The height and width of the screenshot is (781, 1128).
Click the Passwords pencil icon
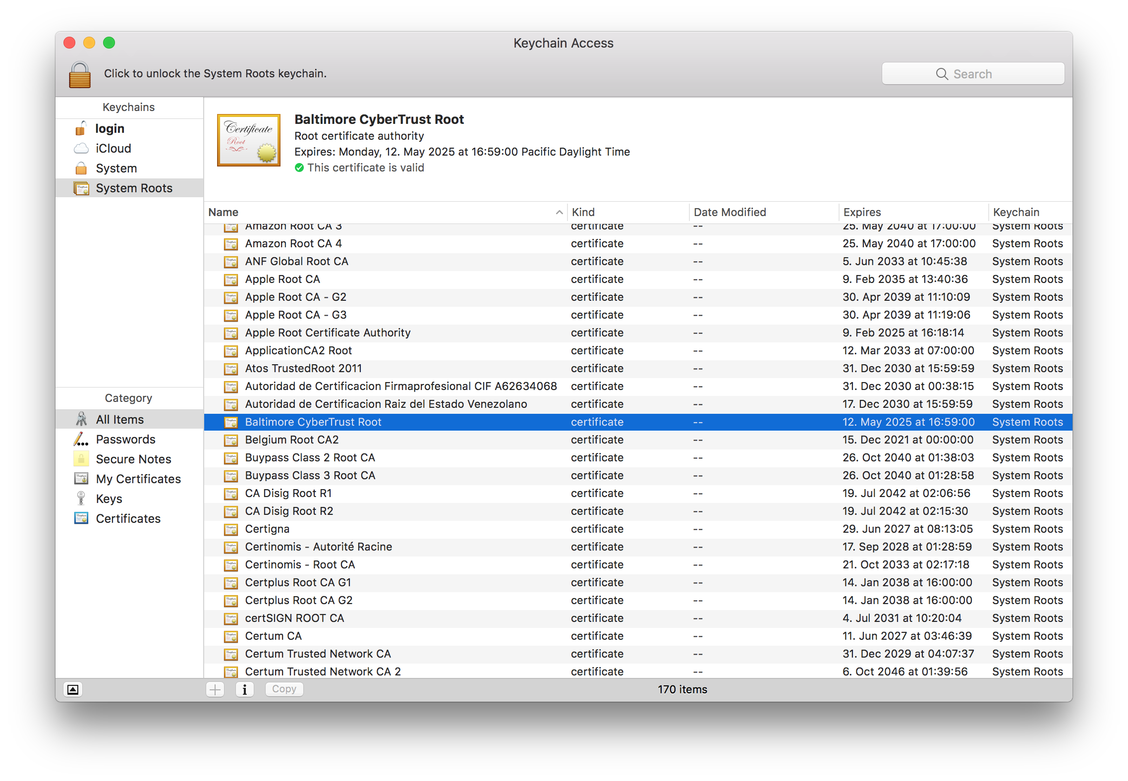[x=81, y=439]
